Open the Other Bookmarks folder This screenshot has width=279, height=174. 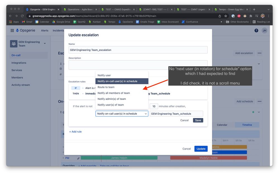coord(237,22)
